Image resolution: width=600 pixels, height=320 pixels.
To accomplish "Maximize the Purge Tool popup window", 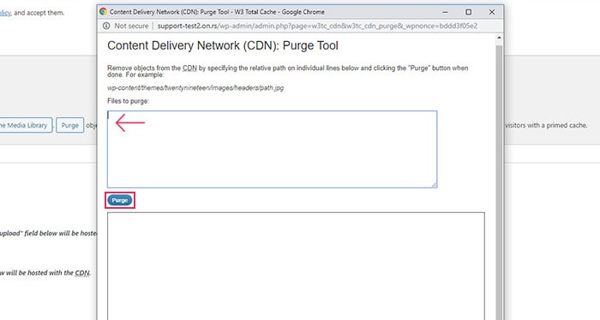I will [468, 12].
